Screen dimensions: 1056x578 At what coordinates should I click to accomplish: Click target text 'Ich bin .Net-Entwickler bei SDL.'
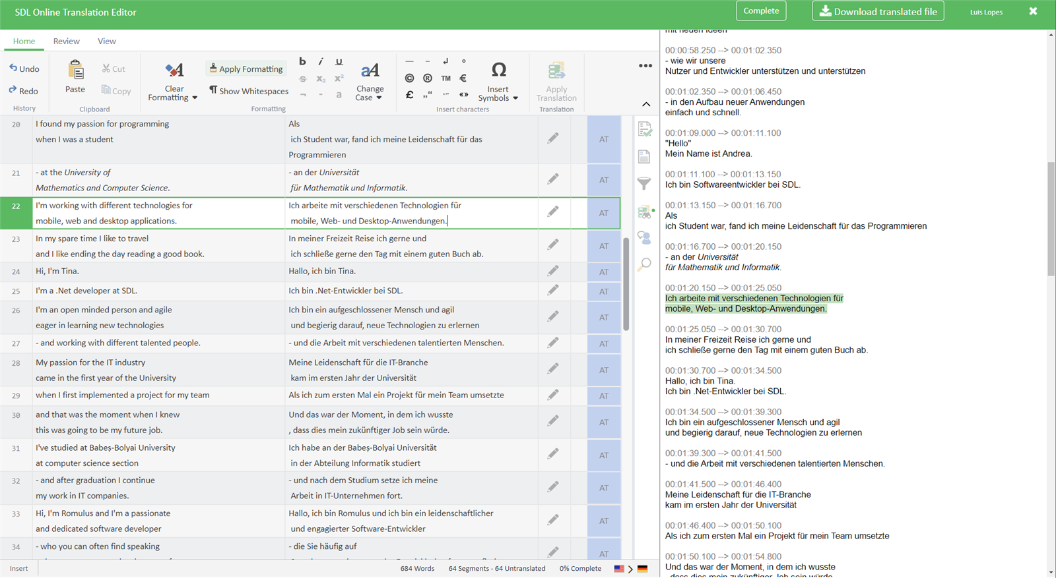tap(346, 291)
